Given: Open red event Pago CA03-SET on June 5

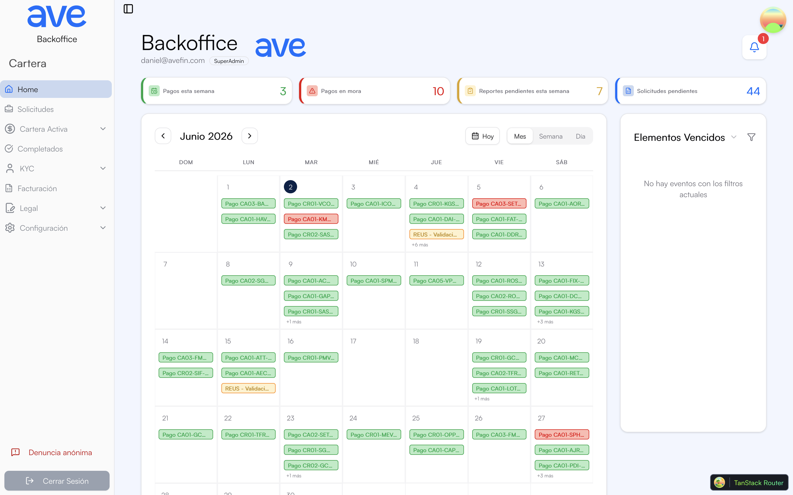Looking at the screenshot, I should (499, 203).
